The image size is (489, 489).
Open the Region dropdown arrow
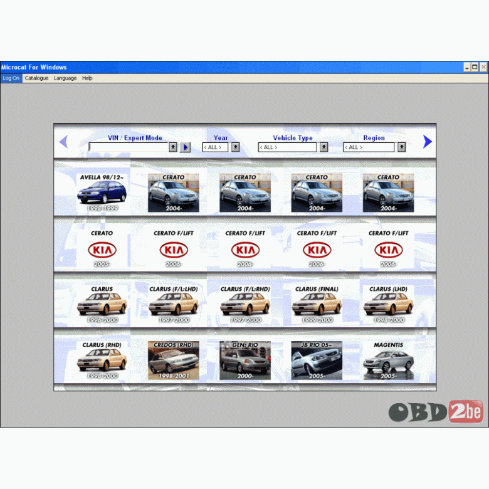pyautogui.click(x=402, y=147)
